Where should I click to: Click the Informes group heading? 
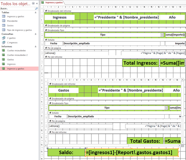click(7, 47)
